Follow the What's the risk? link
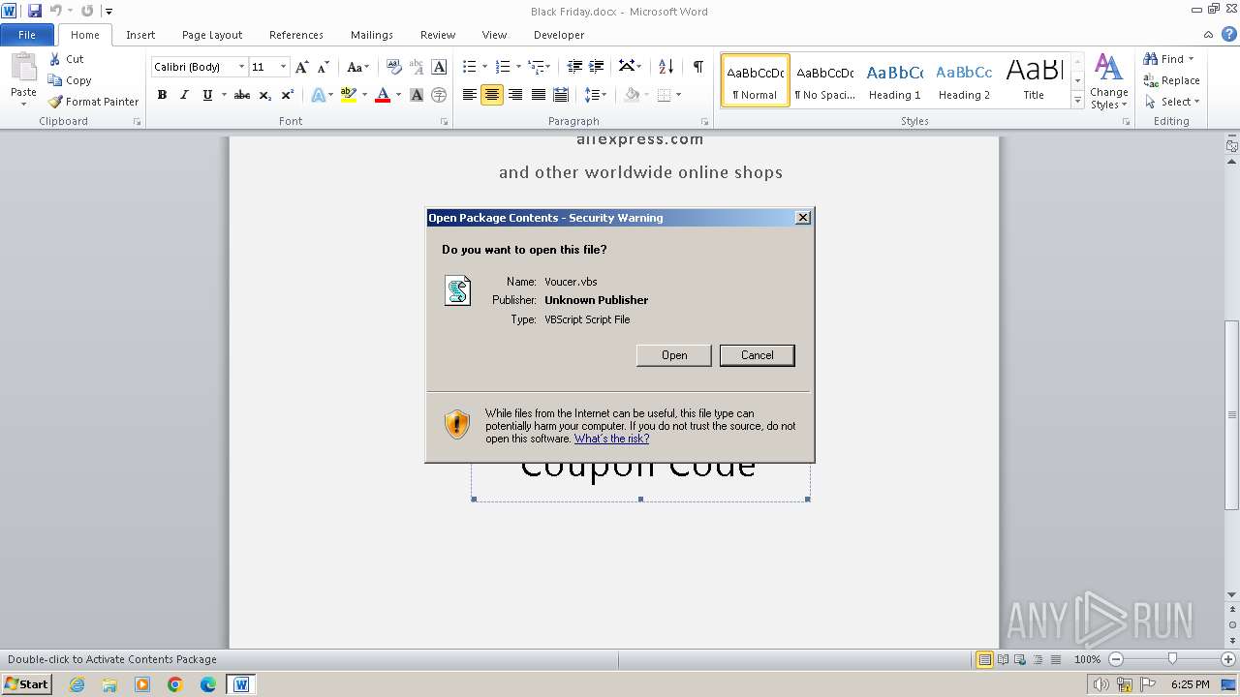 pos(611,439)
